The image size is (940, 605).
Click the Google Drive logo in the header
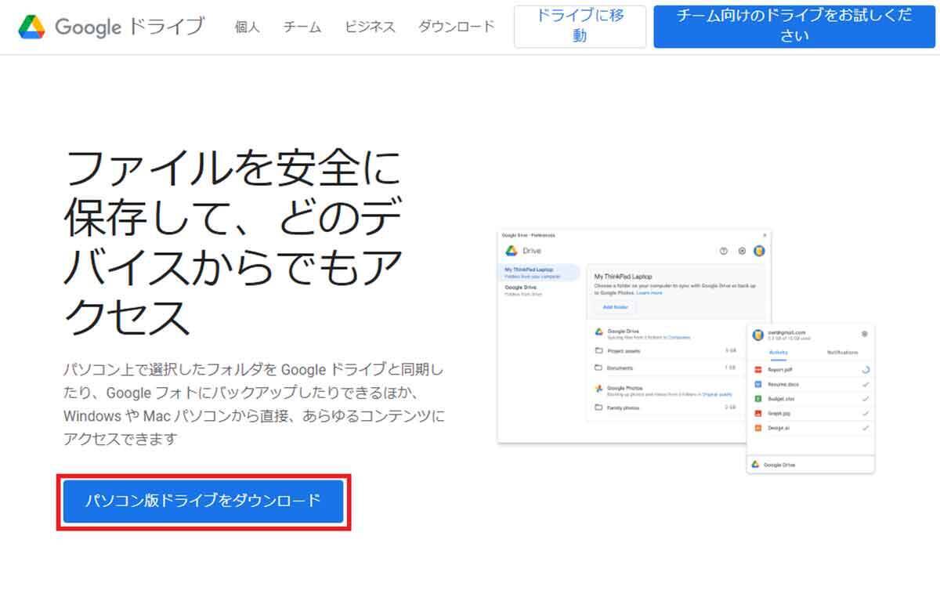(x=32, y=27)
